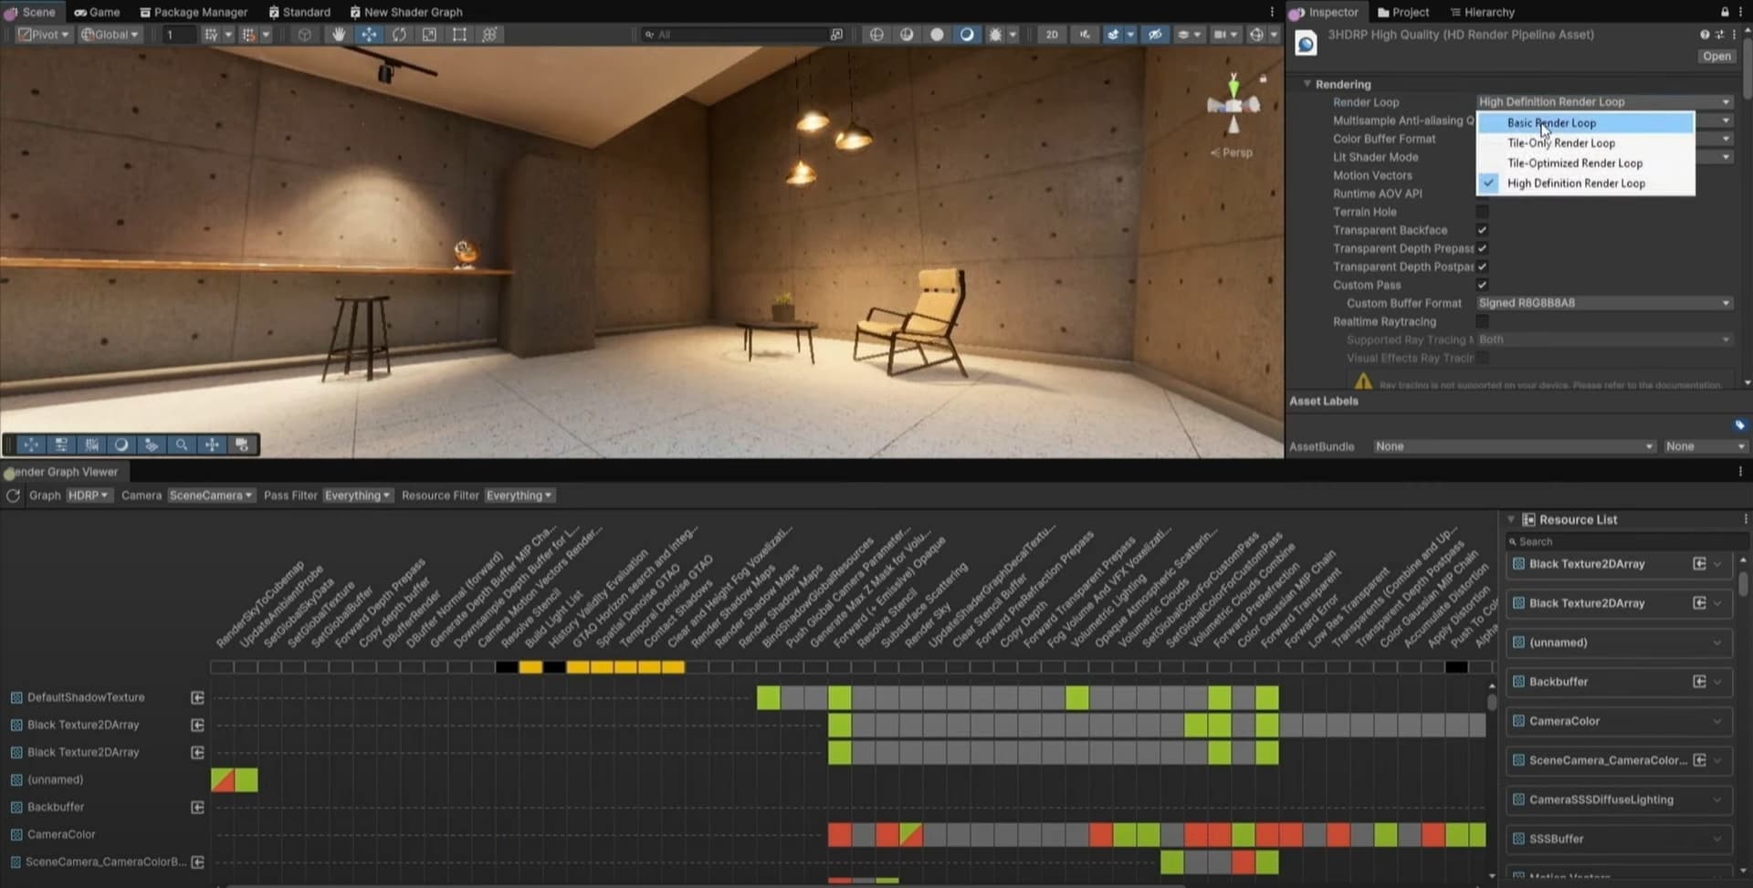The height and width of the screenshot is (888, 1753).
Task: Click the camera debug icon at scene bottom toolbar
Action: point(242,444)
